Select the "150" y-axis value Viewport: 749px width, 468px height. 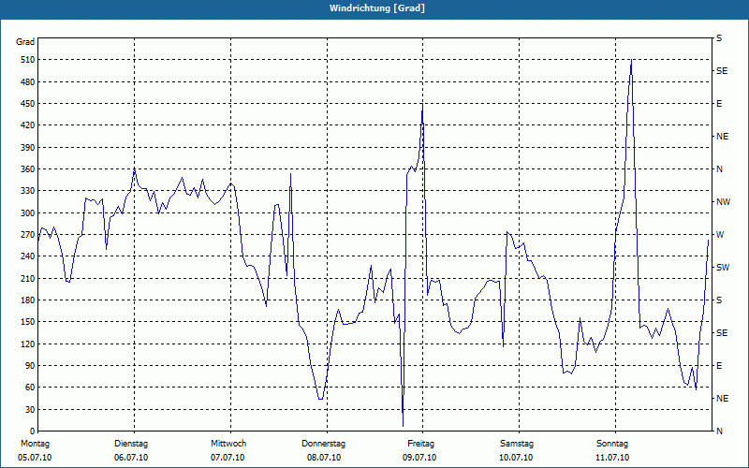[28, 322]
